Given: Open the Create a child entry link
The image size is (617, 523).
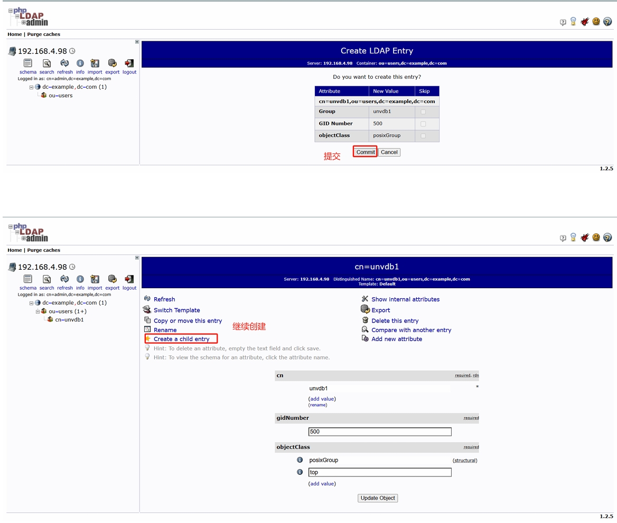Looking at the screenshot, I should pyautogui.click(x=181, y=339).
